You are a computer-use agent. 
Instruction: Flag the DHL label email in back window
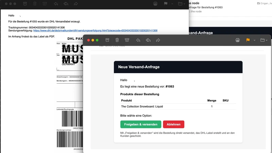coord(166,4)
